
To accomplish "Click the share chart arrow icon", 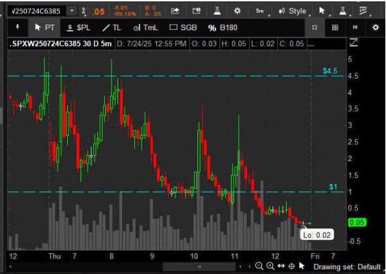I will pos(175,11).
